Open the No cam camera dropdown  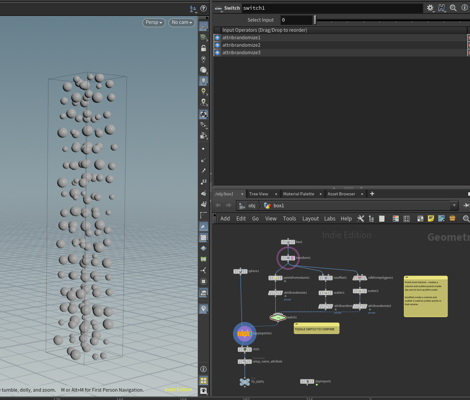pos(182,22)
